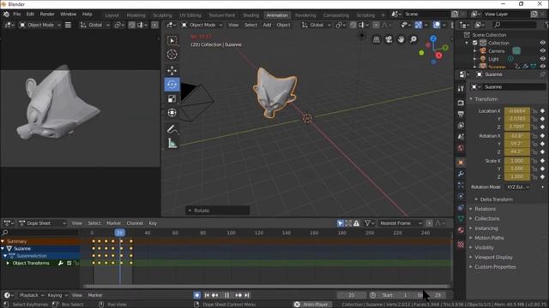Toggle Object Transforms channel checkbox
Image resolution: width=549 pixels, height=308 pixels.
(x=69, y=264)
